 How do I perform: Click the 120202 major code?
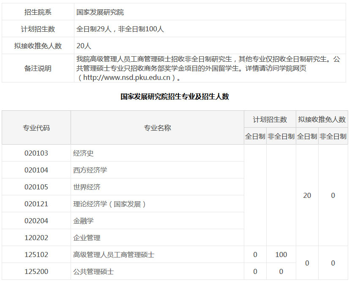coord(36,238)
